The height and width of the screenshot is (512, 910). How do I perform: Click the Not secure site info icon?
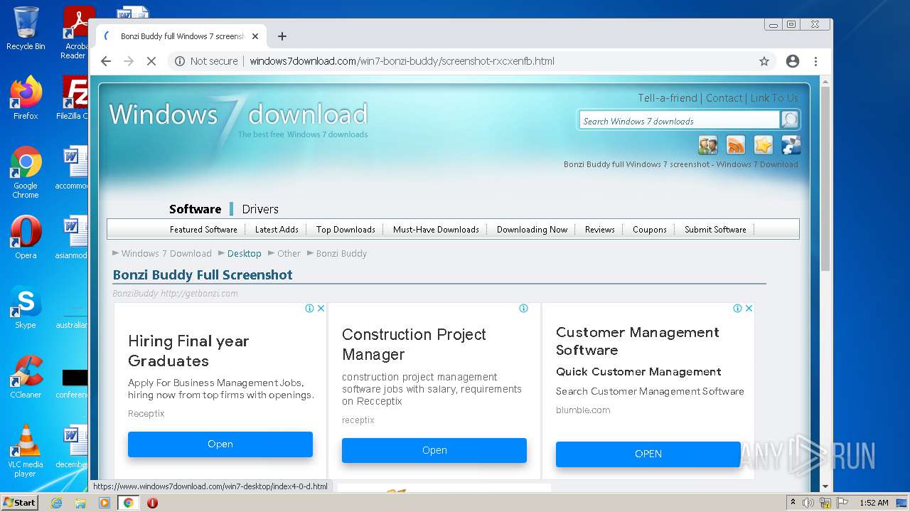(x=180, y=61)
